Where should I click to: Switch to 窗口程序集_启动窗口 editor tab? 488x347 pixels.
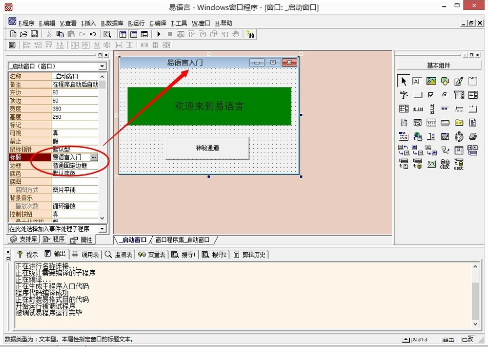(x=183, y=240)
